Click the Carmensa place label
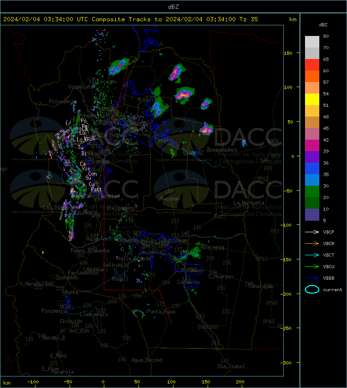The height and width of the screenshot is (388, 347). click(x=188, y=282)
